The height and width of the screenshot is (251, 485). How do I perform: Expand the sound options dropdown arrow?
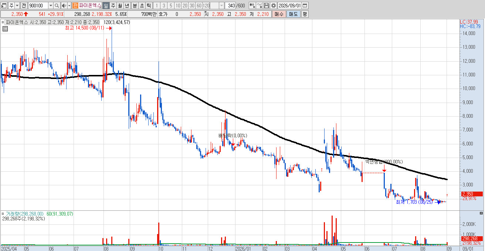pyautogui.click(x=69, y=6)
